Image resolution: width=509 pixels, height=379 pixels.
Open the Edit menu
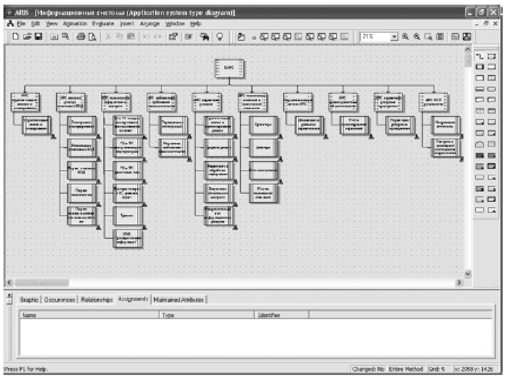click(35, 24)
